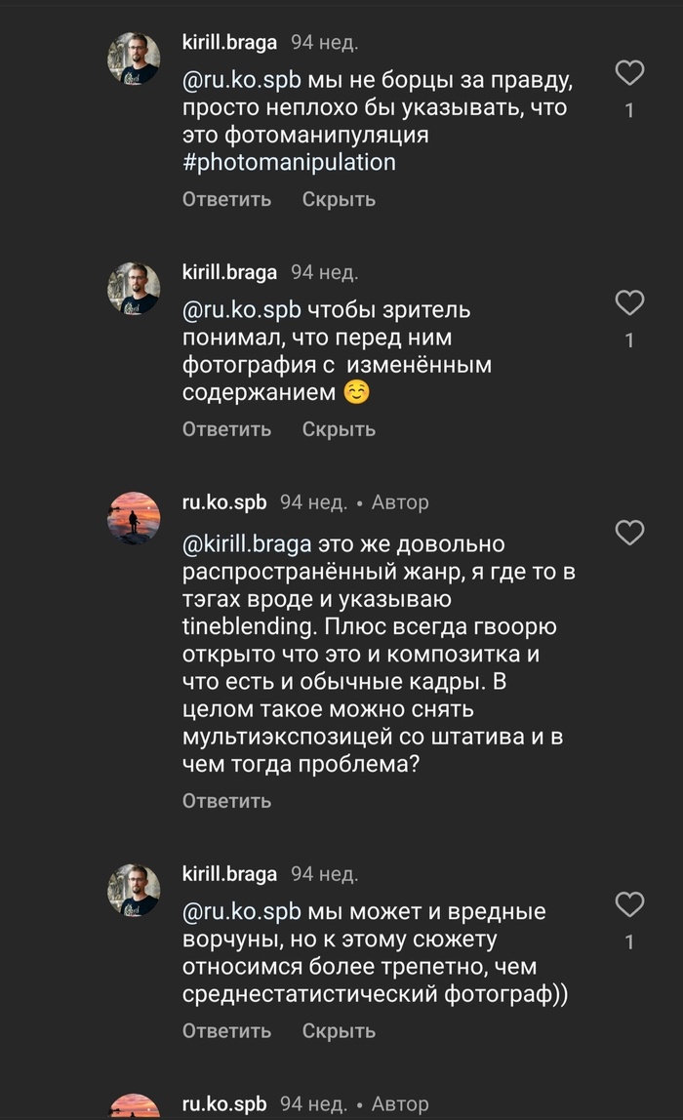Image resolution: width=683 pixels, height=1120 pixels.
Task: Open ru.ko.spb sunset profile avatar
Action: (133, 518)
